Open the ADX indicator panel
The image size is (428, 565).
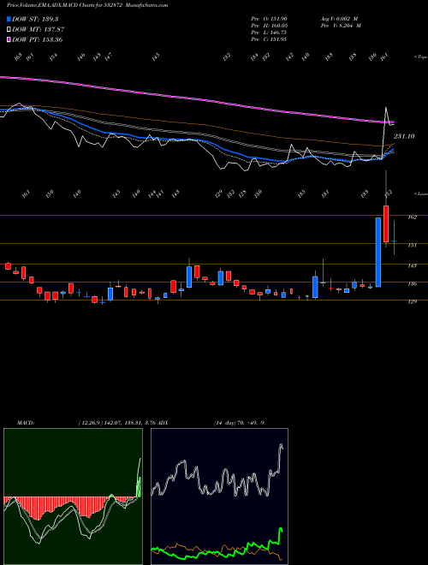tap(219, 497)
